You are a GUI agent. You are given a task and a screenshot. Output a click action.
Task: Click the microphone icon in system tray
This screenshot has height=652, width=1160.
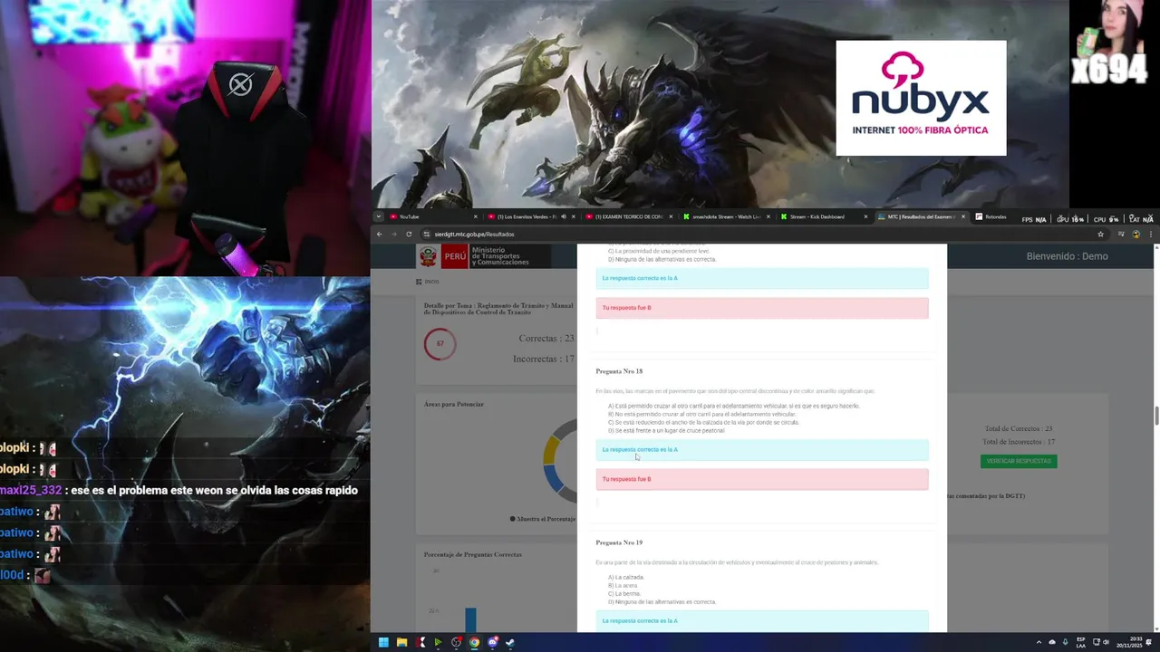[x=1065, y=642]
